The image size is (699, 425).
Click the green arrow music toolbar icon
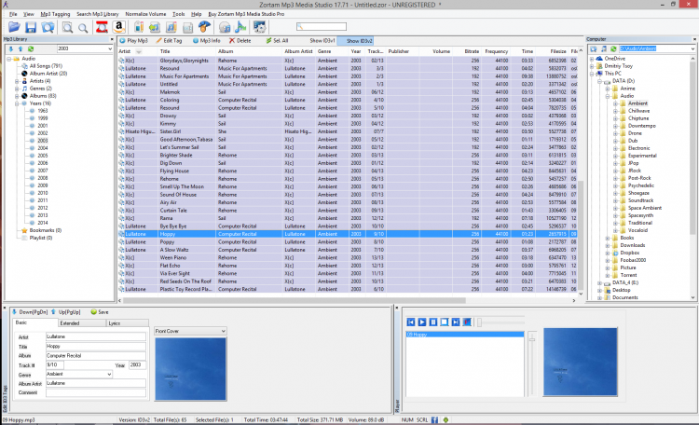tap(155, 27)
